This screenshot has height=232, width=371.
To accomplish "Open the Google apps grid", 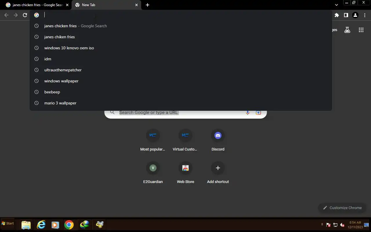I will pos(361,30).
